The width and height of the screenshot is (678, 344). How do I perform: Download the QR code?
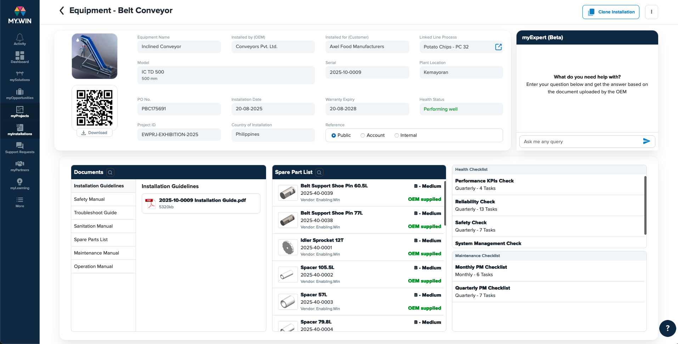point(94,133)
